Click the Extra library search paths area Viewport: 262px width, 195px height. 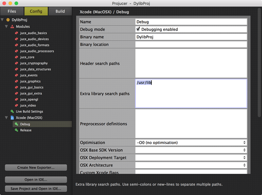point(191,94)
